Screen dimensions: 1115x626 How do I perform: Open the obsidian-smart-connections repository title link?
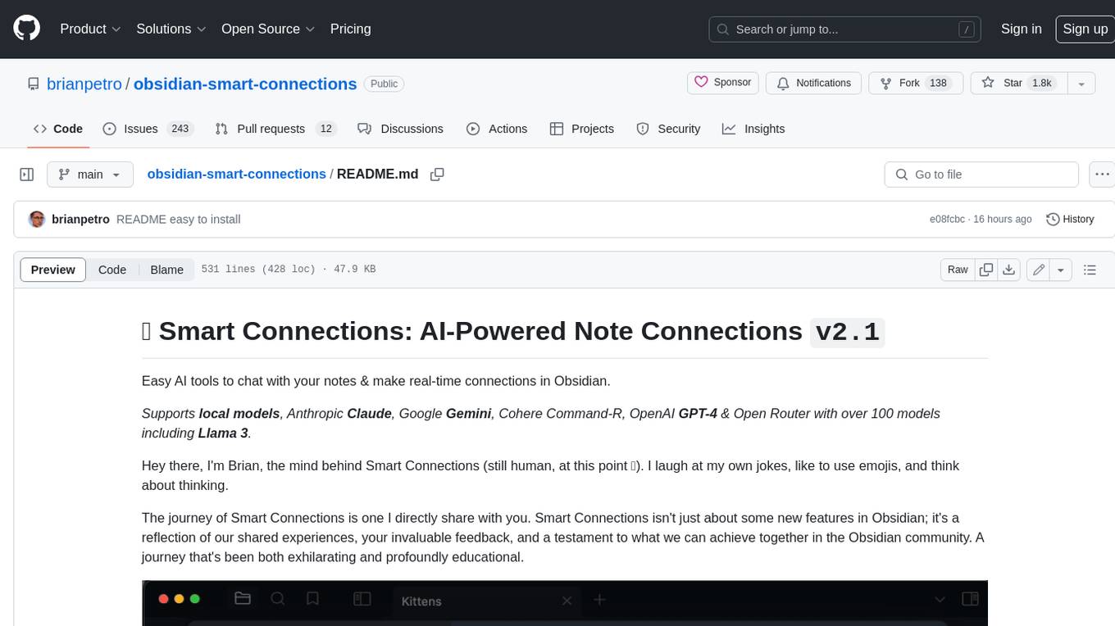pos(245,84)
